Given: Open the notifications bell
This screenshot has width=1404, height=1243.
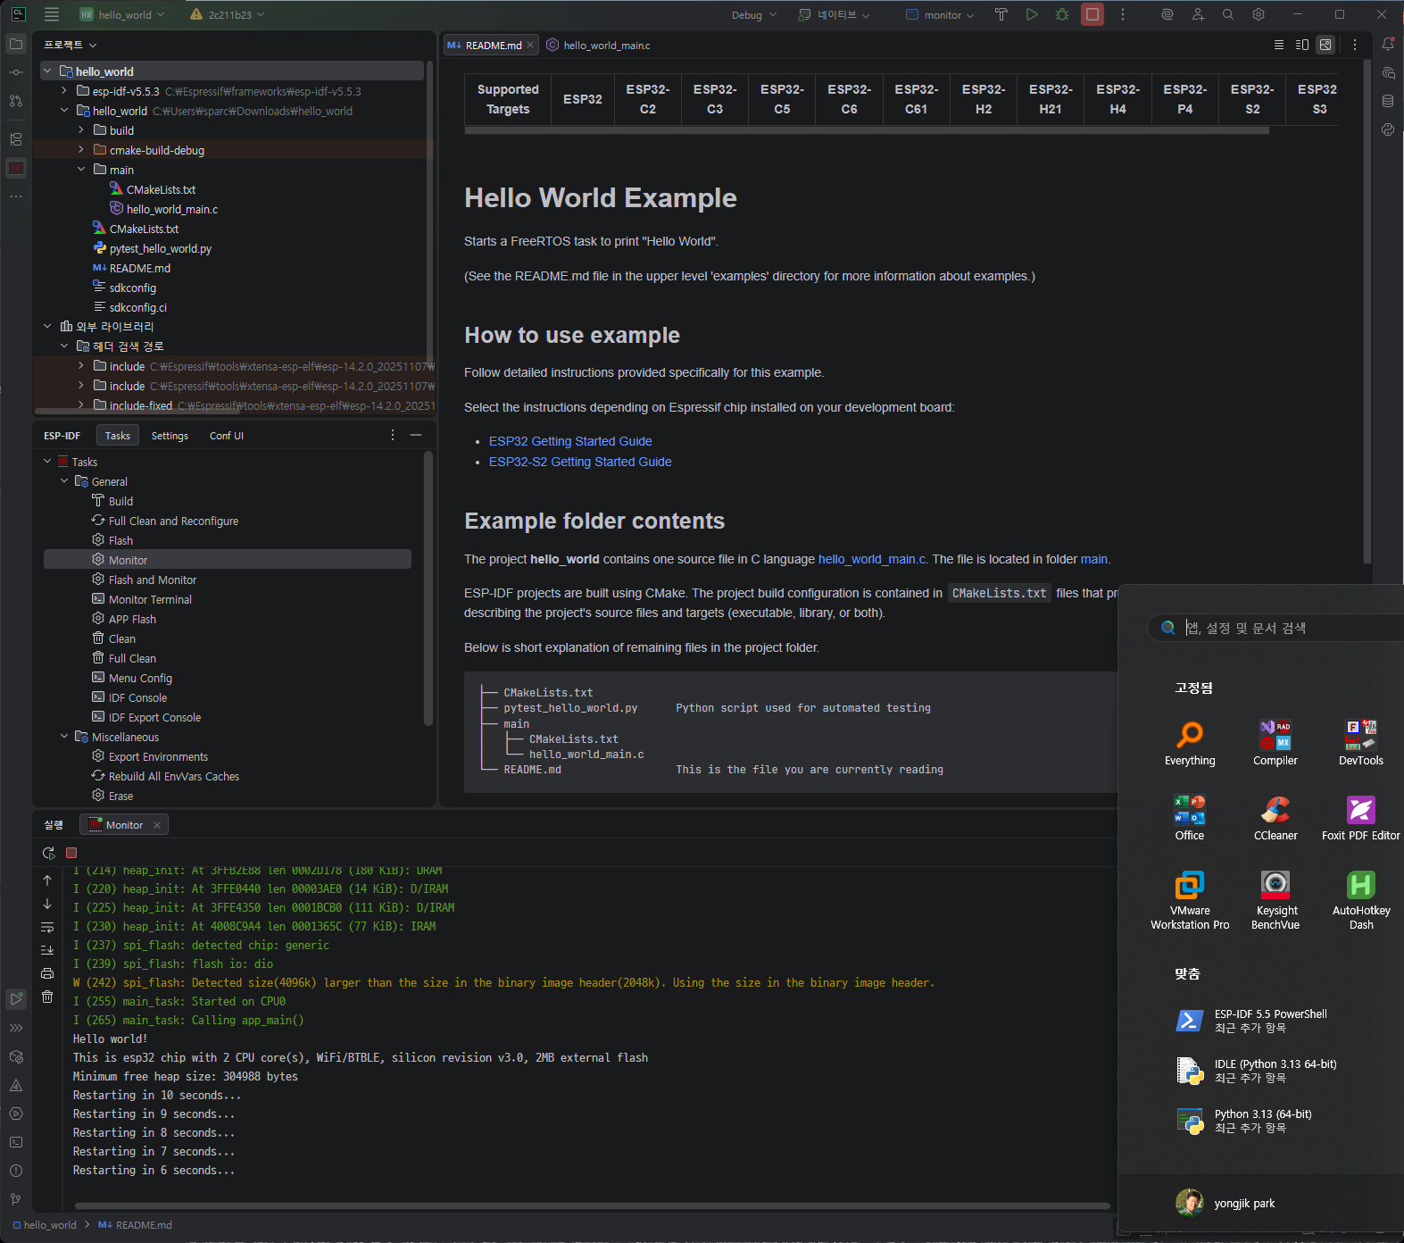Looking at the screenshot, I should [x=1387, y=44].
